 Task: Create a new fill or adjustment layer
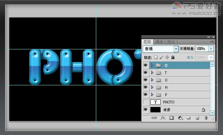pyautogui.click(x=180, y=118)
